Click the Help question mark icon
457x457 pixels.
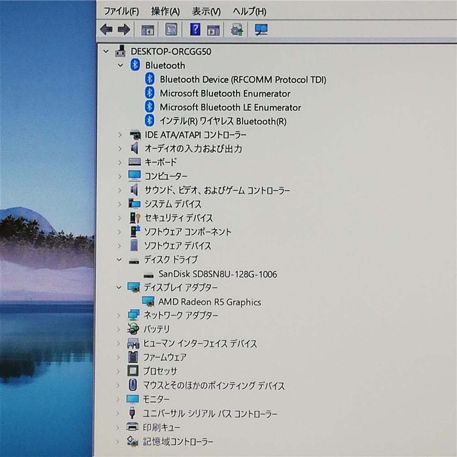(x=194, y=29)
